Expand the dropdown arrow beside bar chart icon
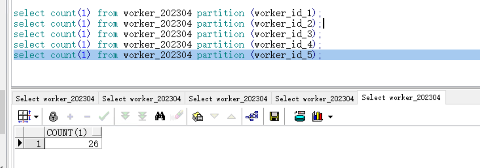 click(x=330, y=117)
